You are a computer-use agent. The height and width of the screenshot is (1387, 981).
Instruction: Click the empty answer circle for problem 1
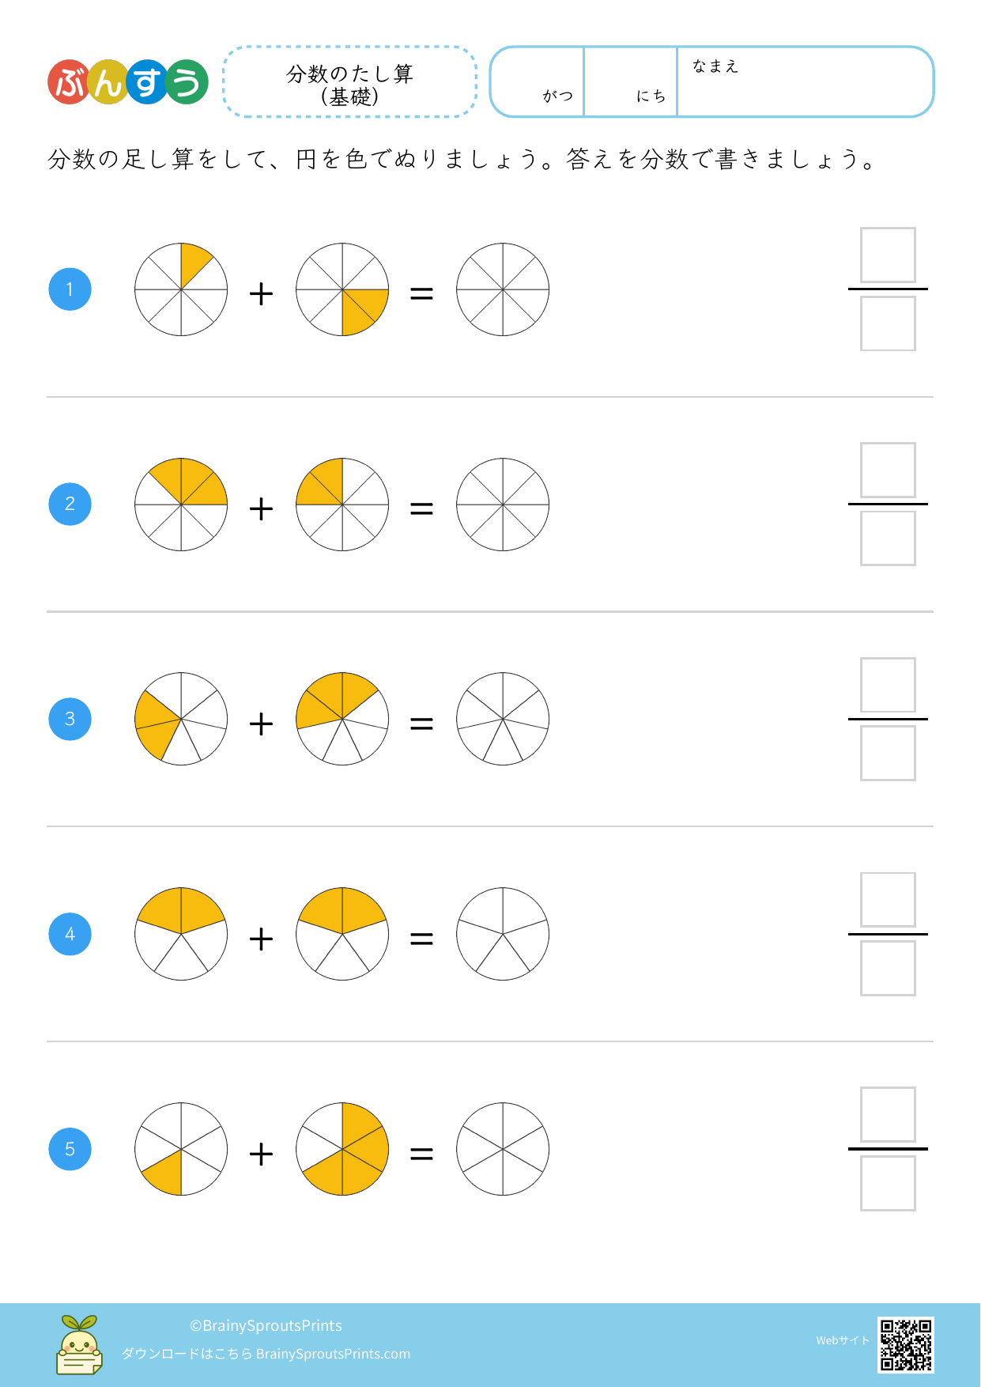pyautogui.click(x=503, y=289)
